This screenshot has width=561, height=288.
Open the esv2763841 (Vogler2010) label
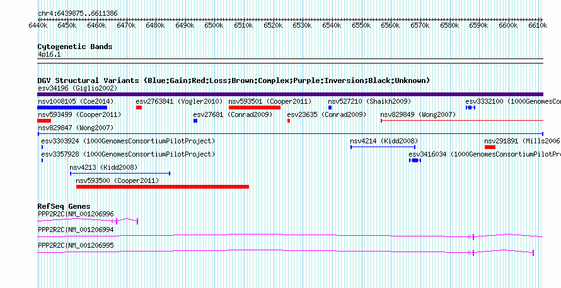tap(179, 101)
